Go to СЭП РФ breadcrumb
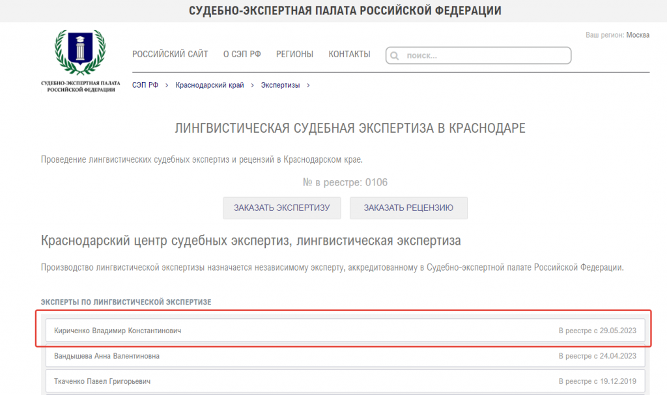This screenshot has width=667, height=395. 145,85
